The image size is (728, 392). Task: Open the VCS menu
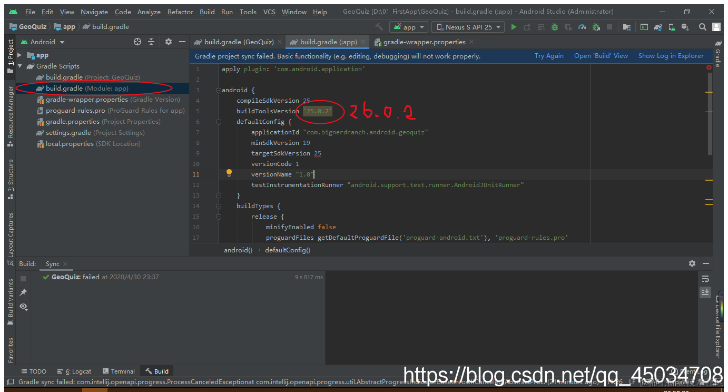tap(269, 12)
